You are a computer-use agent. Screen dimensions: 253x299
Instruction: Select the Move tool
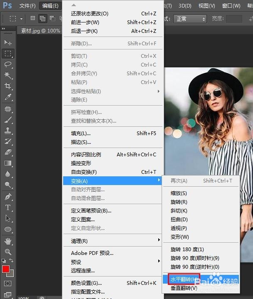[x=8, y=42]
